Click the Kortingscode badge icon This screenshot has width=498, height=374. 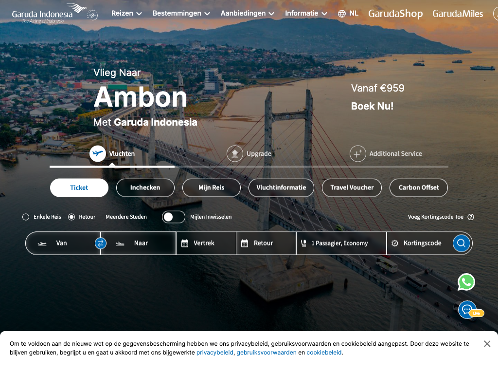[x=395, y=243]
